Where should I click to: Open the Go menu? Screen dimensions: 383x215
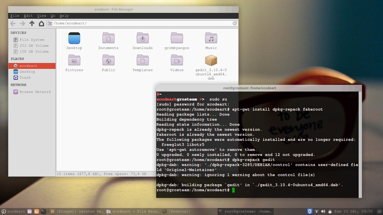53,16
